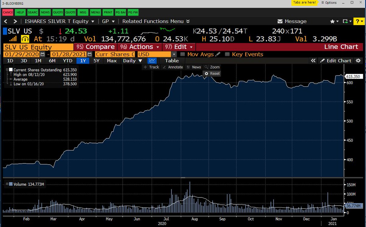
Task: Open the GP function dropdown
Action: [x=109, y=21]
